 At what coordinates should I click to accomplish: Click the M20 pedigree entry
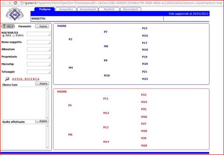click(x=145, y=64)
